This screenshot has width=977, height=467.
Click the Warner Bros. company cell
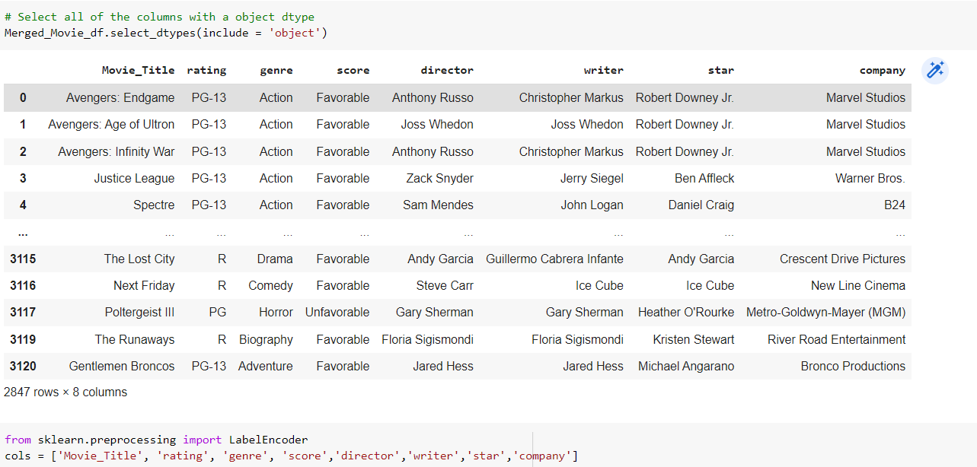click(870, 178)
